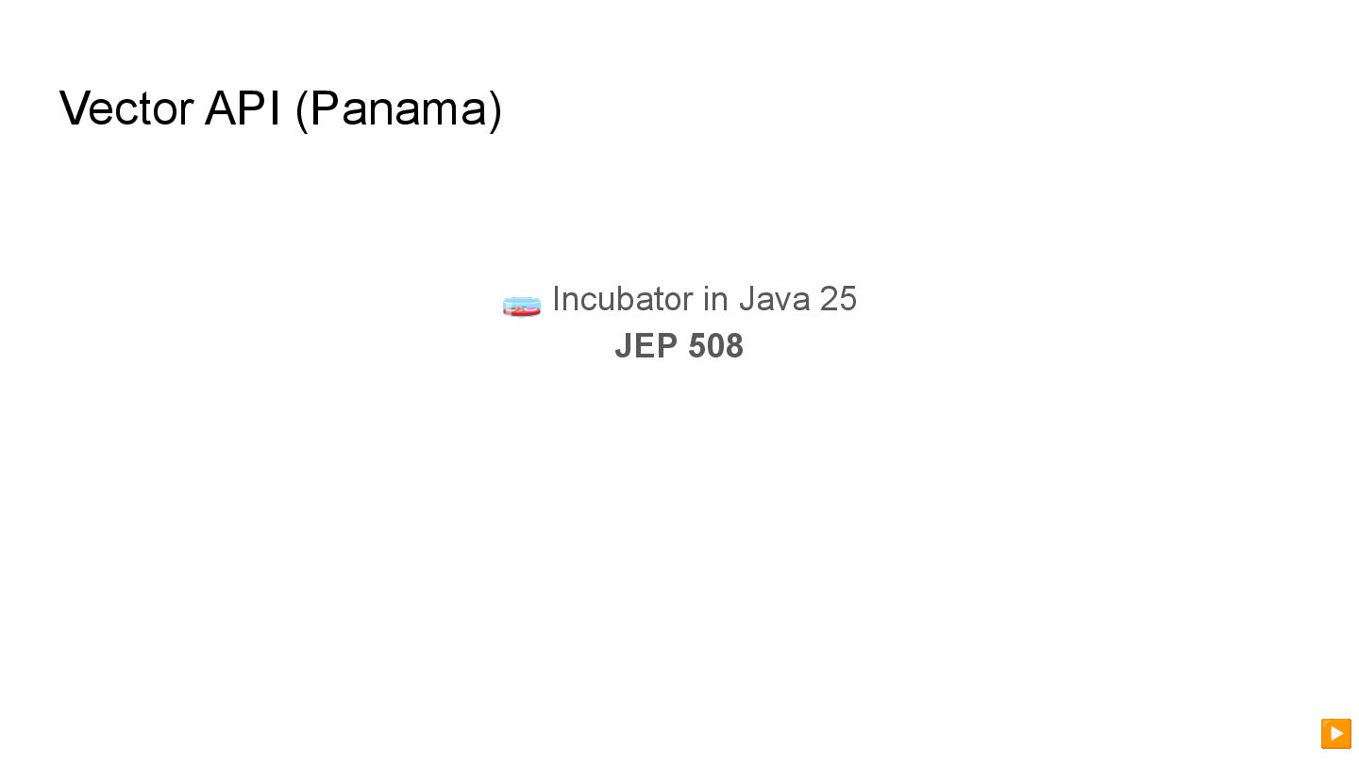Click the petri dish incubator emoji
Screen dimensions: 1359x764
pyautogui.click(x=522, y=306)
